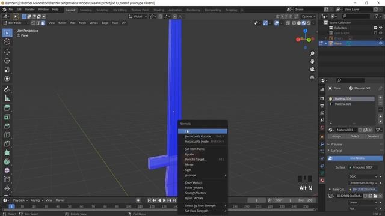Click the Select material button
This screenshot has height=216, width=385.
[x=355, y=136]
